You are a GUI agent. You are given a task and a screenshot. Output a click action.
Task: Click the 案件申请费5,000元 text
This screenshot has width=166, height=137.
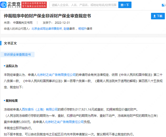(17, 122)
